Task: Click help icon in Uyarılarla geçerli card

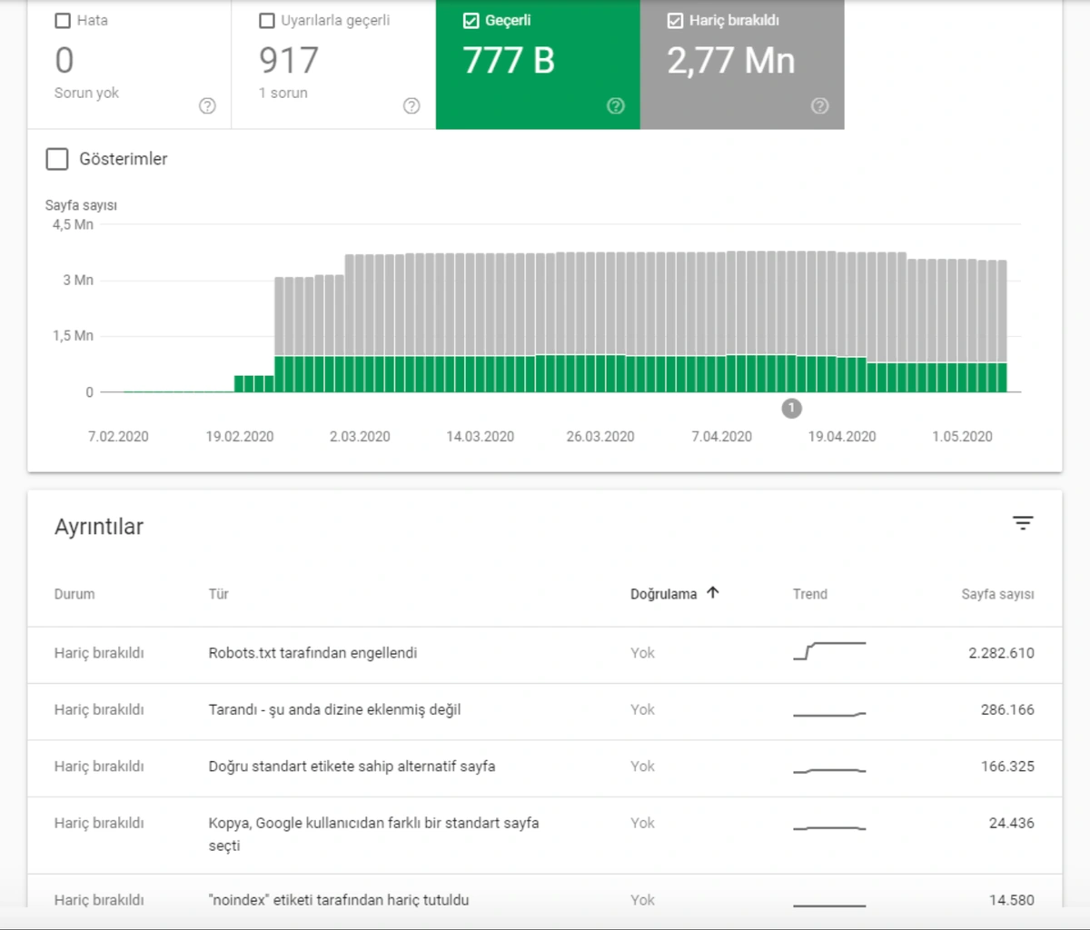Action: [411, 106]
